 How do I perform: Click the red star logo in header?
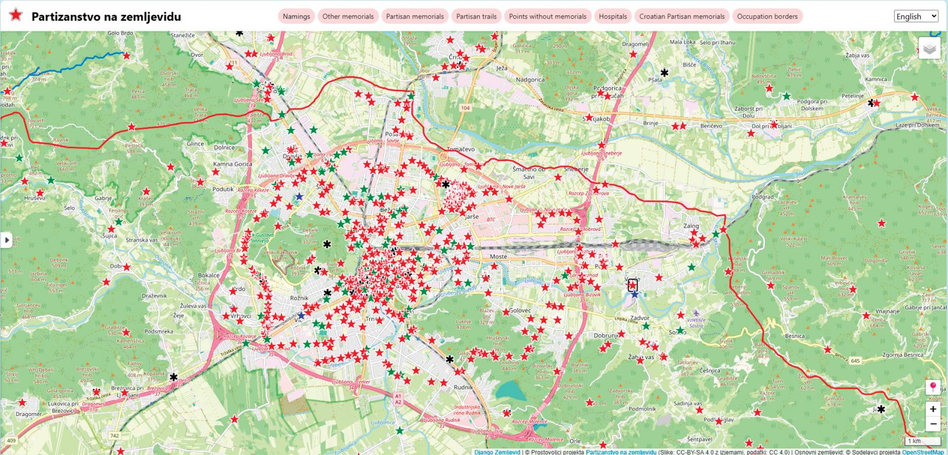point(15,16)
